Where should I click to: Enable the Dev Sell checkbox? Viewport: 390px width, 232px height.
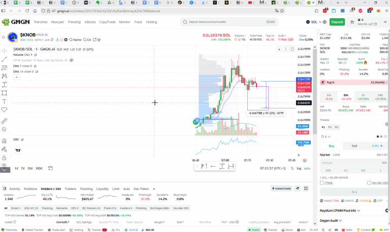(x=369, y=183)
